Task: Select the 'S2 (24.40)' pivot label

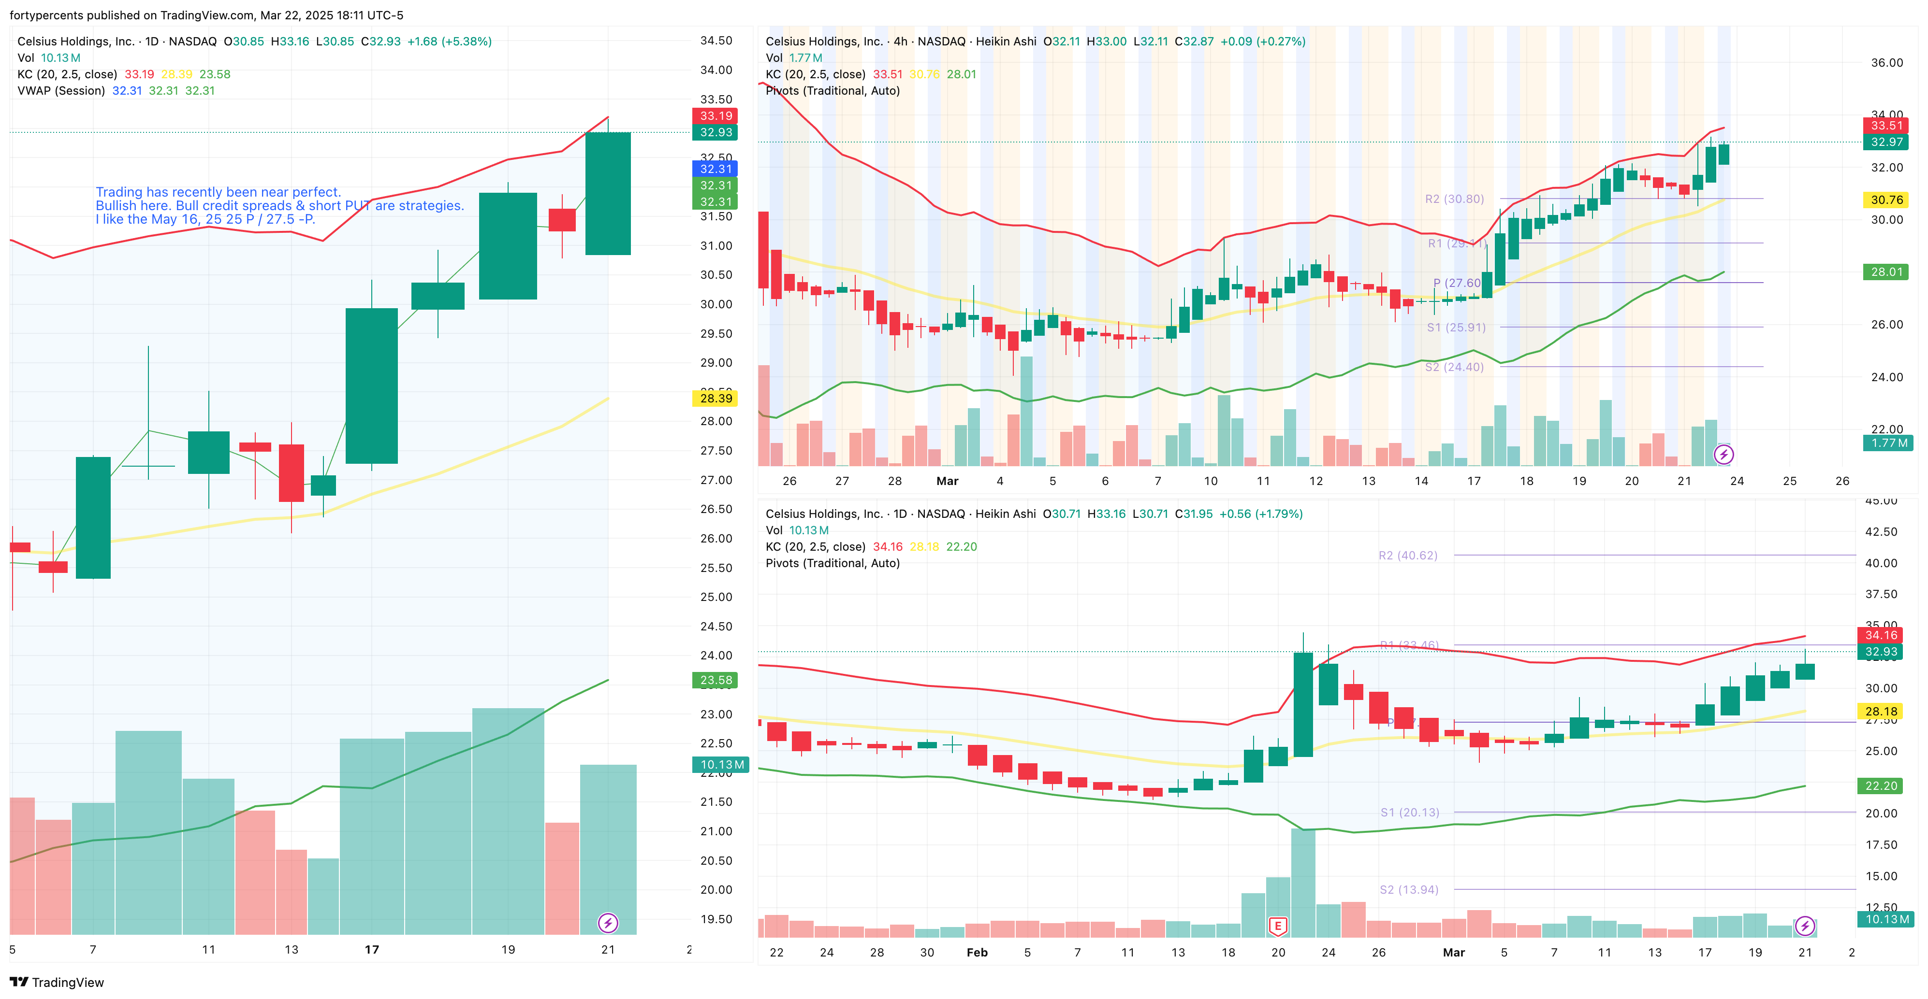Action: coord(1453,366)
